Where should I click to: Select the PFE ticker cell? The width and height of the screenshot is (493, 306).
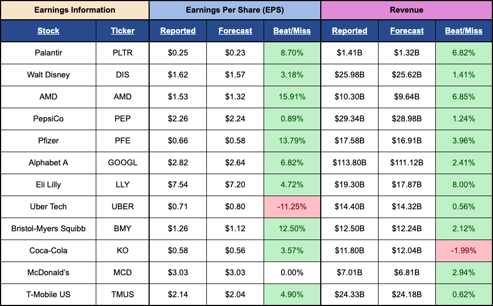click(122, 141)
